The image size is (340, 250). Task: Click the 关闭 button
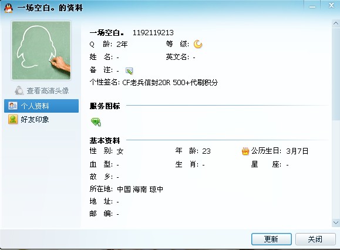click(315, 239)
